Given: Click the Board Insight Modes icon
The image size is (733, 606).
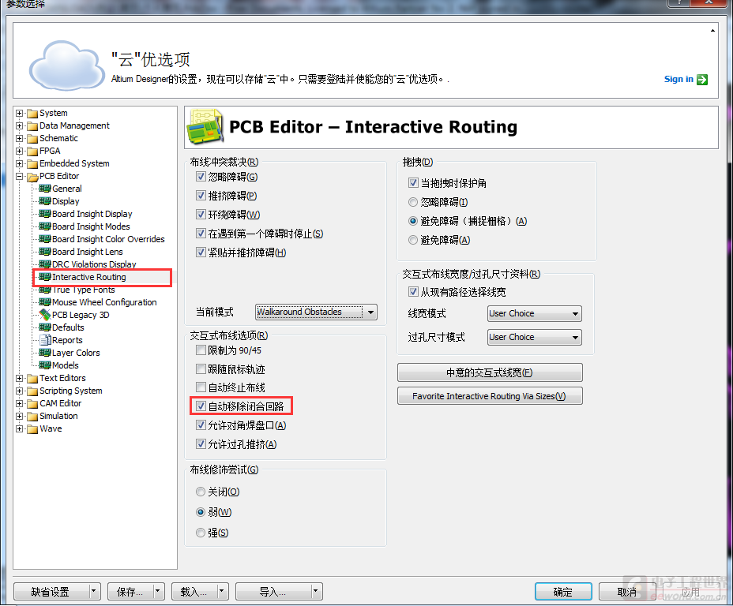Looking at the screenshot, I should tap(45, 226).
